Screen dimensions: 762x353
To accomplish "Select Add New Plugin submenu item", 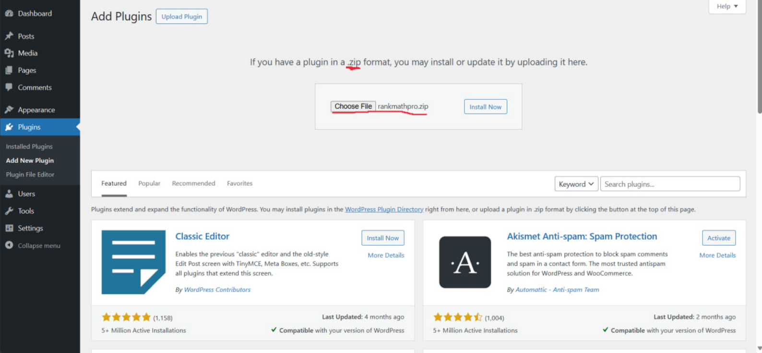I will (x=30, y=160).
